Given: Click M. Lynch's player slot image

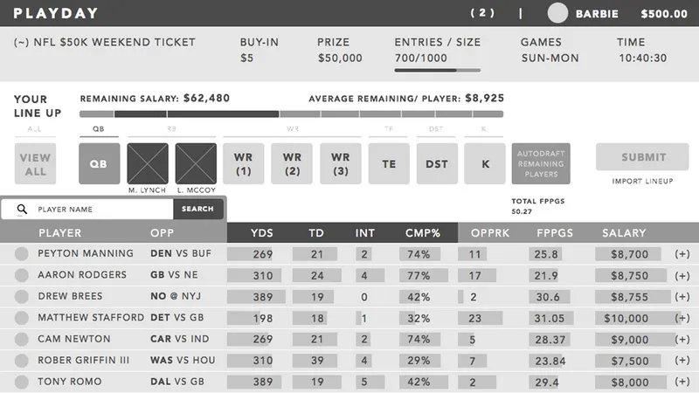Looking at the screenshot, I should tap(147, 163).
